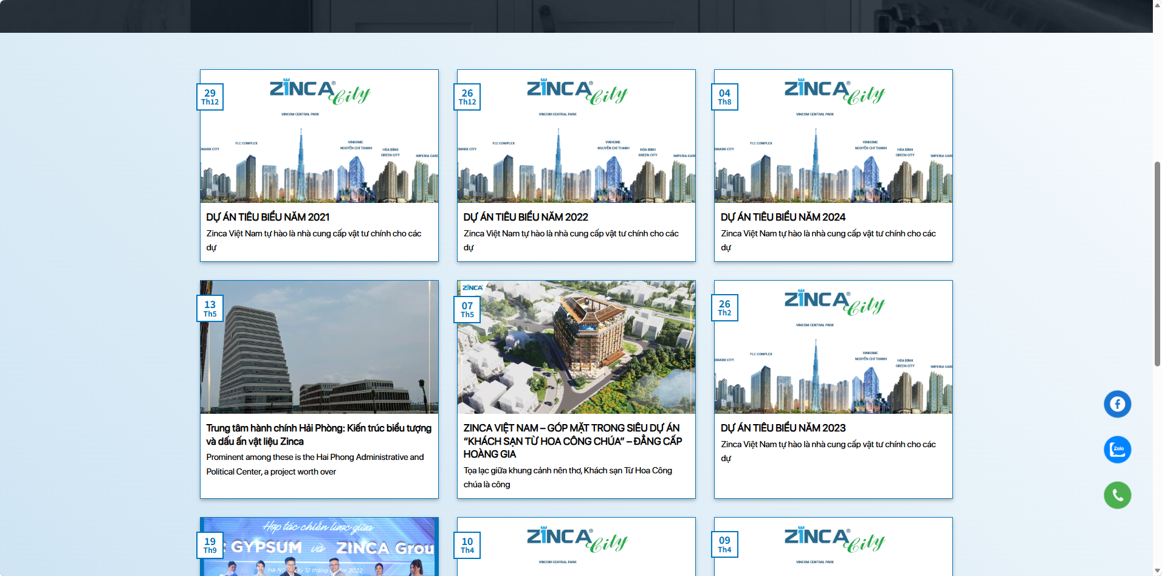Click the Zinca City thumbnail dated 10 Th4
This screenshot has height=576, width=1162.
click(x=576, y=547)
